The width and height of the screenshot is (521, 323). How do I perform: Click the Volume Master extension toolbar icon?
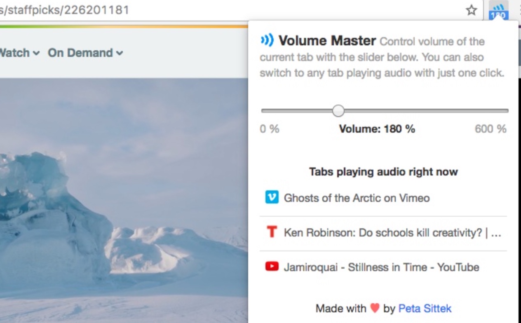coord(498,10)
